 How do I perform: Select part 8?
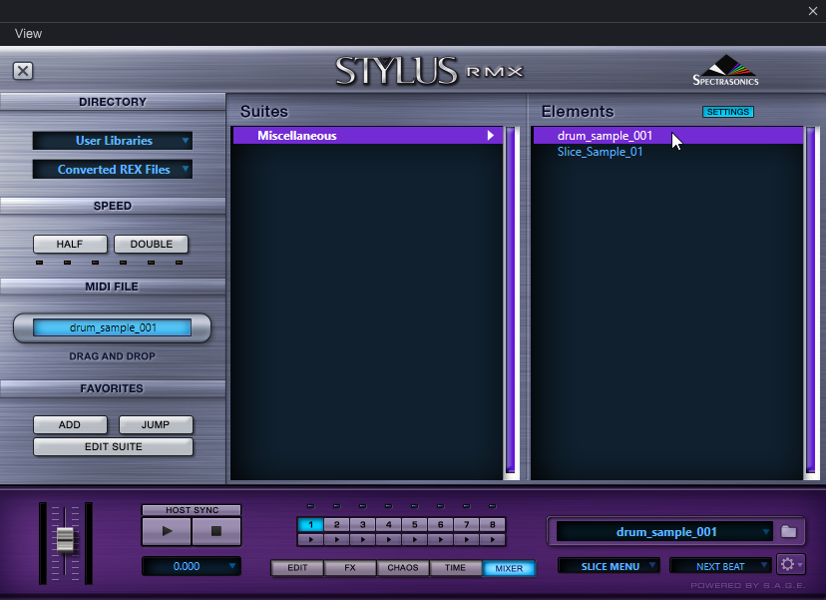[493, 524]
